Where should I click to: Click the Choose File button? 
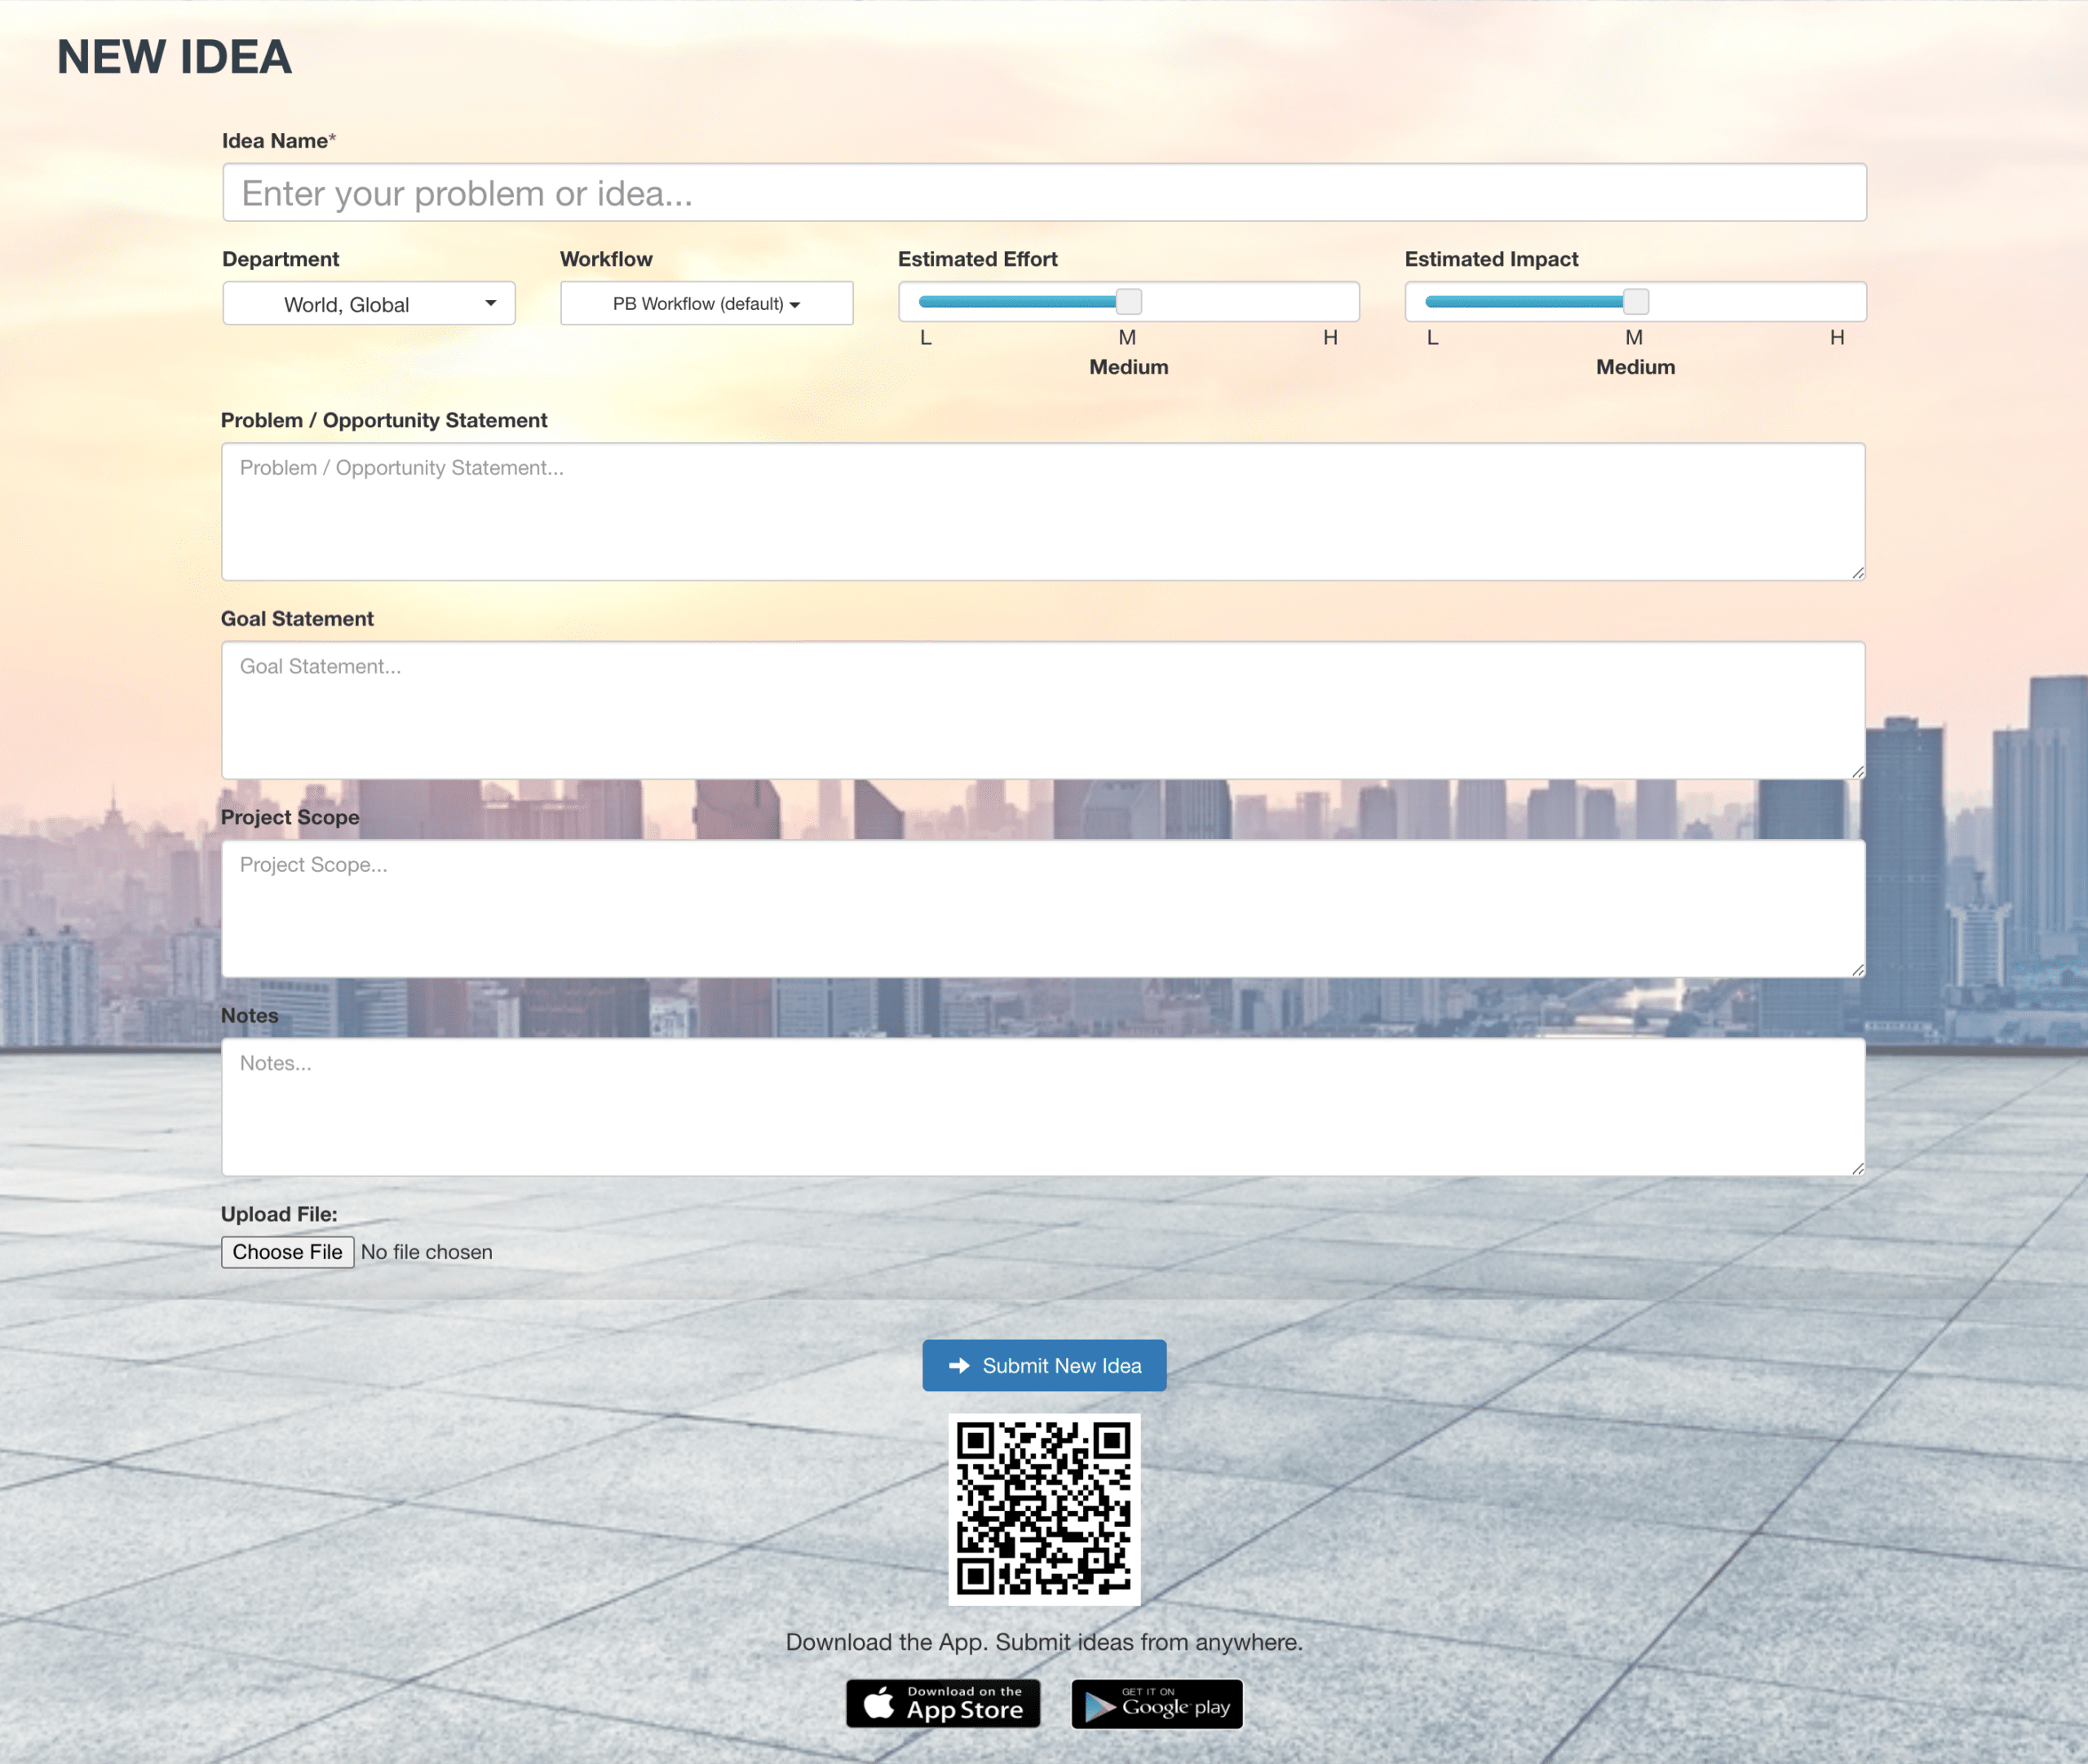288,1252
